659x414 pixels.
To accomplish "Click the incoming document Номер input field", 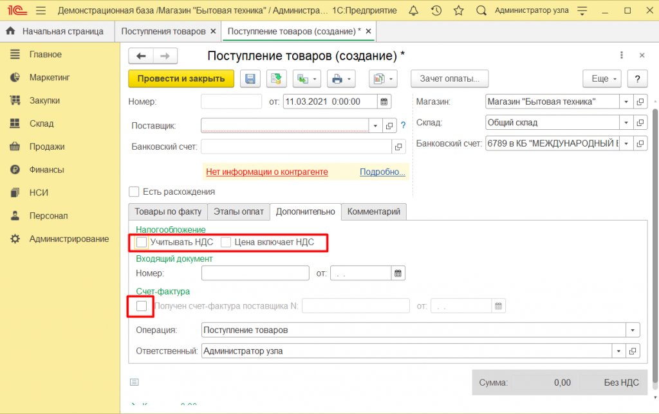I will (255, 273).
